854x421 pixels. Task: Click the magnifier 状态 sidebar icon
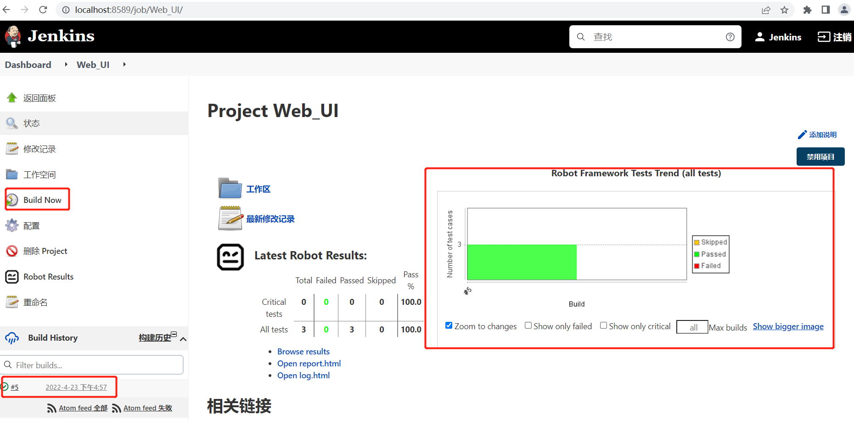(12, 123)
